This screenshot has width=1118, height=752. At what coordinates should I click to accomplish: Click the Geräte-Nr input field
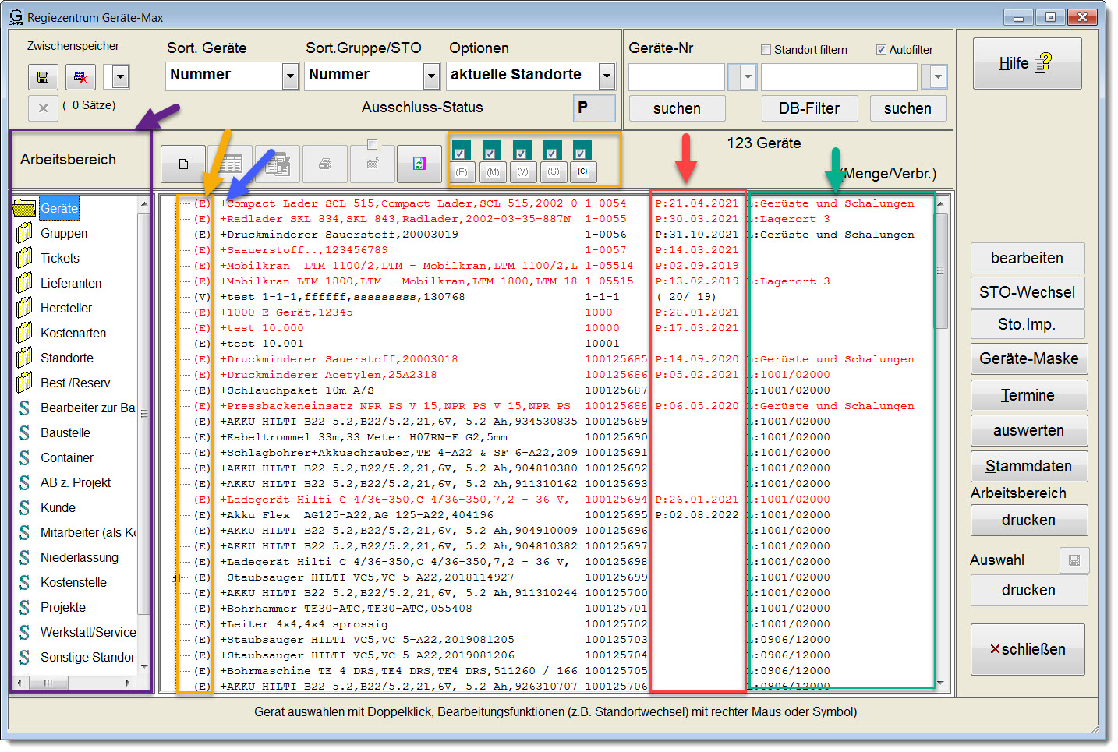pyautogui.click(x=676, y=77)
